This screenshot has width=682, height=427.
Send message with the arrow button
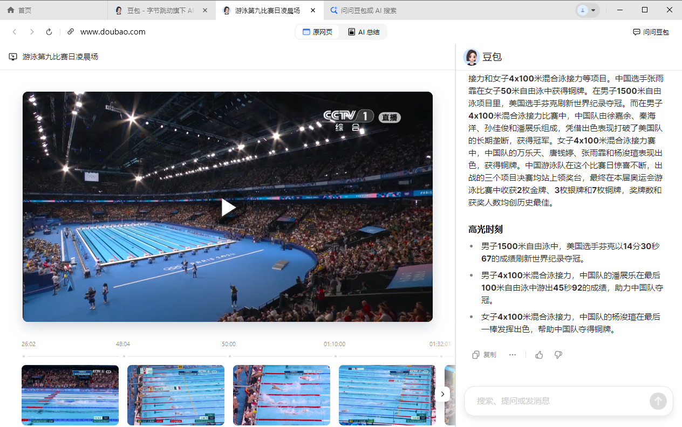point(658,401)
